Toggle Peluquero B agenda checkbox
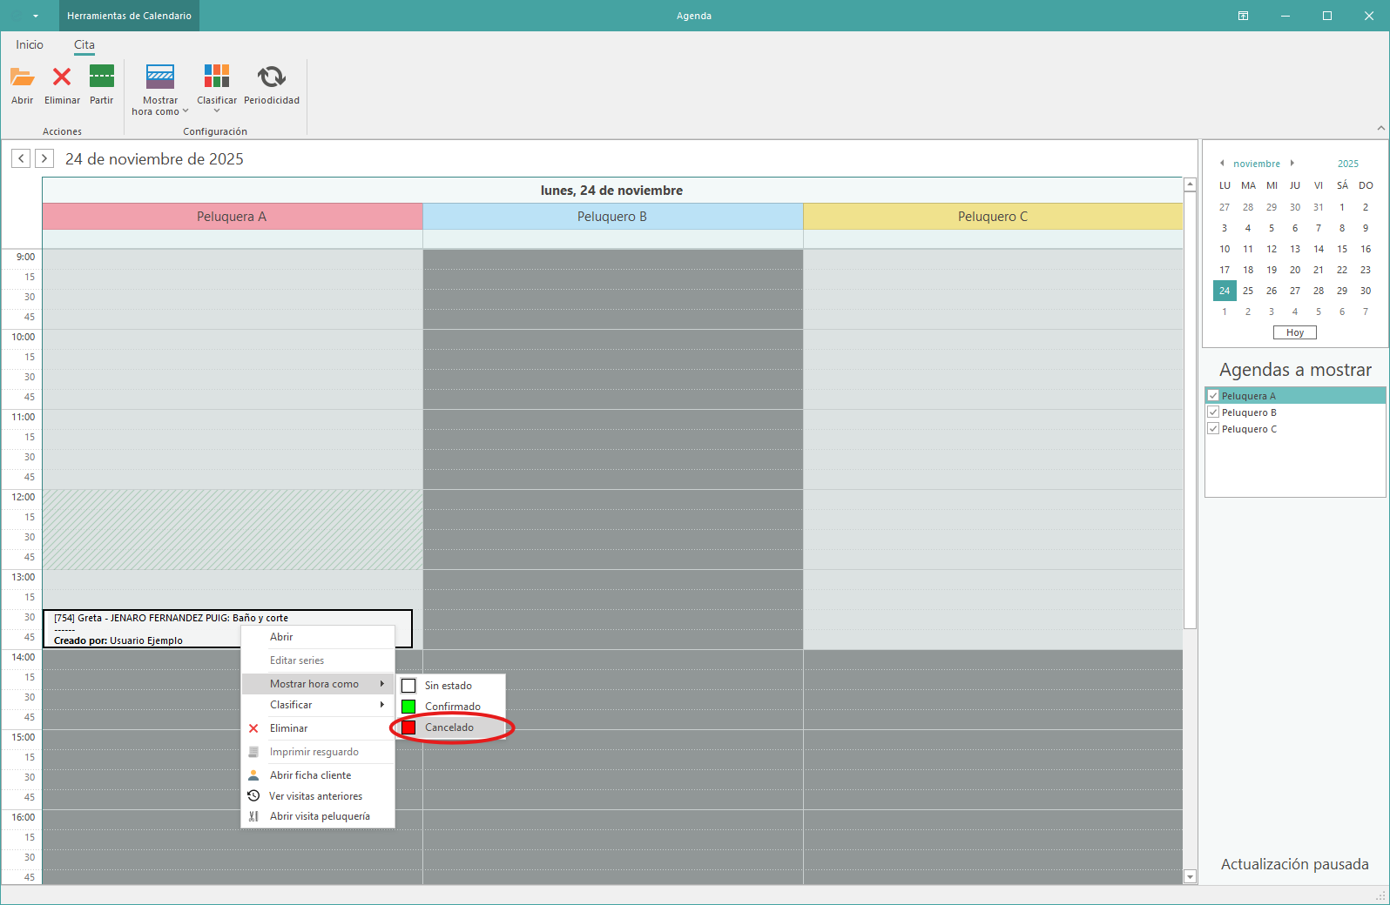1390x905 pixels. point(1213,412)
